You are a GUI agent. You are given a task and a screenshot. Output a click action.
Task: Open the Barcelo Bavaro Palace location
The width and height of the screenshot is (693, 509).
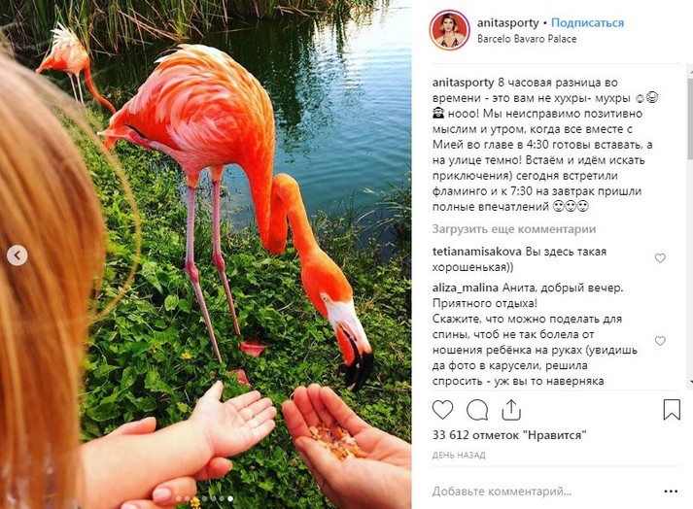[x=527, y=39]
